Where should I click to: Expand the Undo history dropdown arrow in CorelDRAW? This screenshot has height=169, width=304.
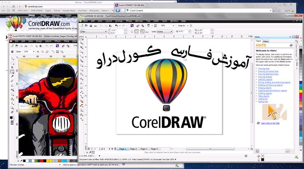(x=120, y=25)
